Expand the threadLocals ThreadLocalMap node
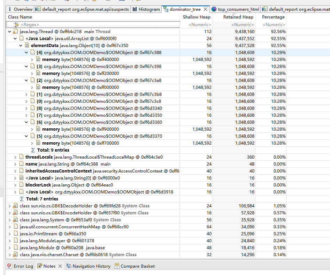Screen dimensions: 330x275 [x=15, y=157]
